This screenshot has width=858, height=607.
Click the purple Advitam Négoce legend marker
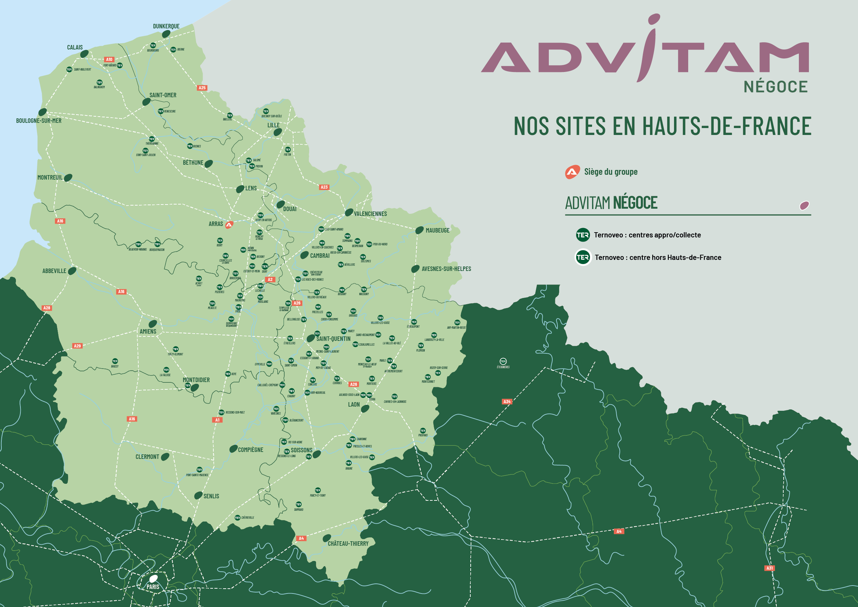[804, 205]
